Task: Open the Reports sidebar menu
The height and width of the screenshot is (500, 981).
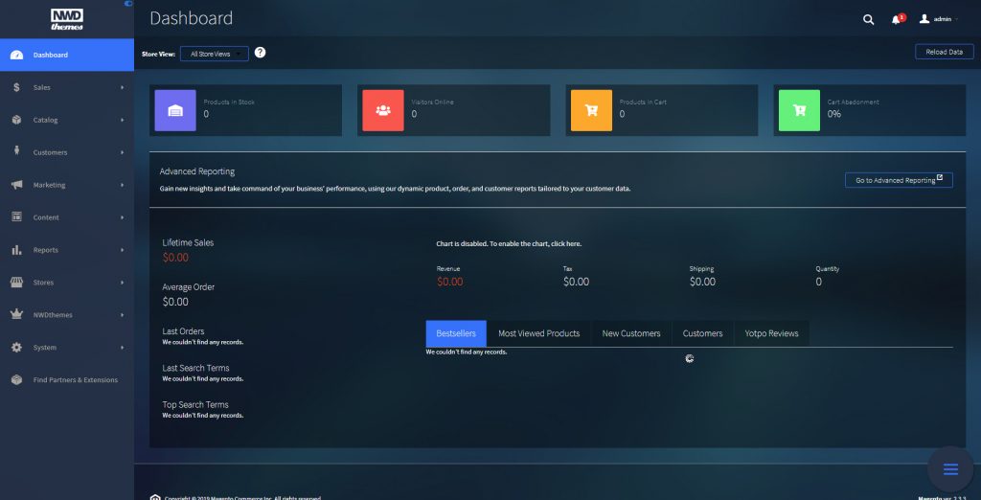Action: 67,250
